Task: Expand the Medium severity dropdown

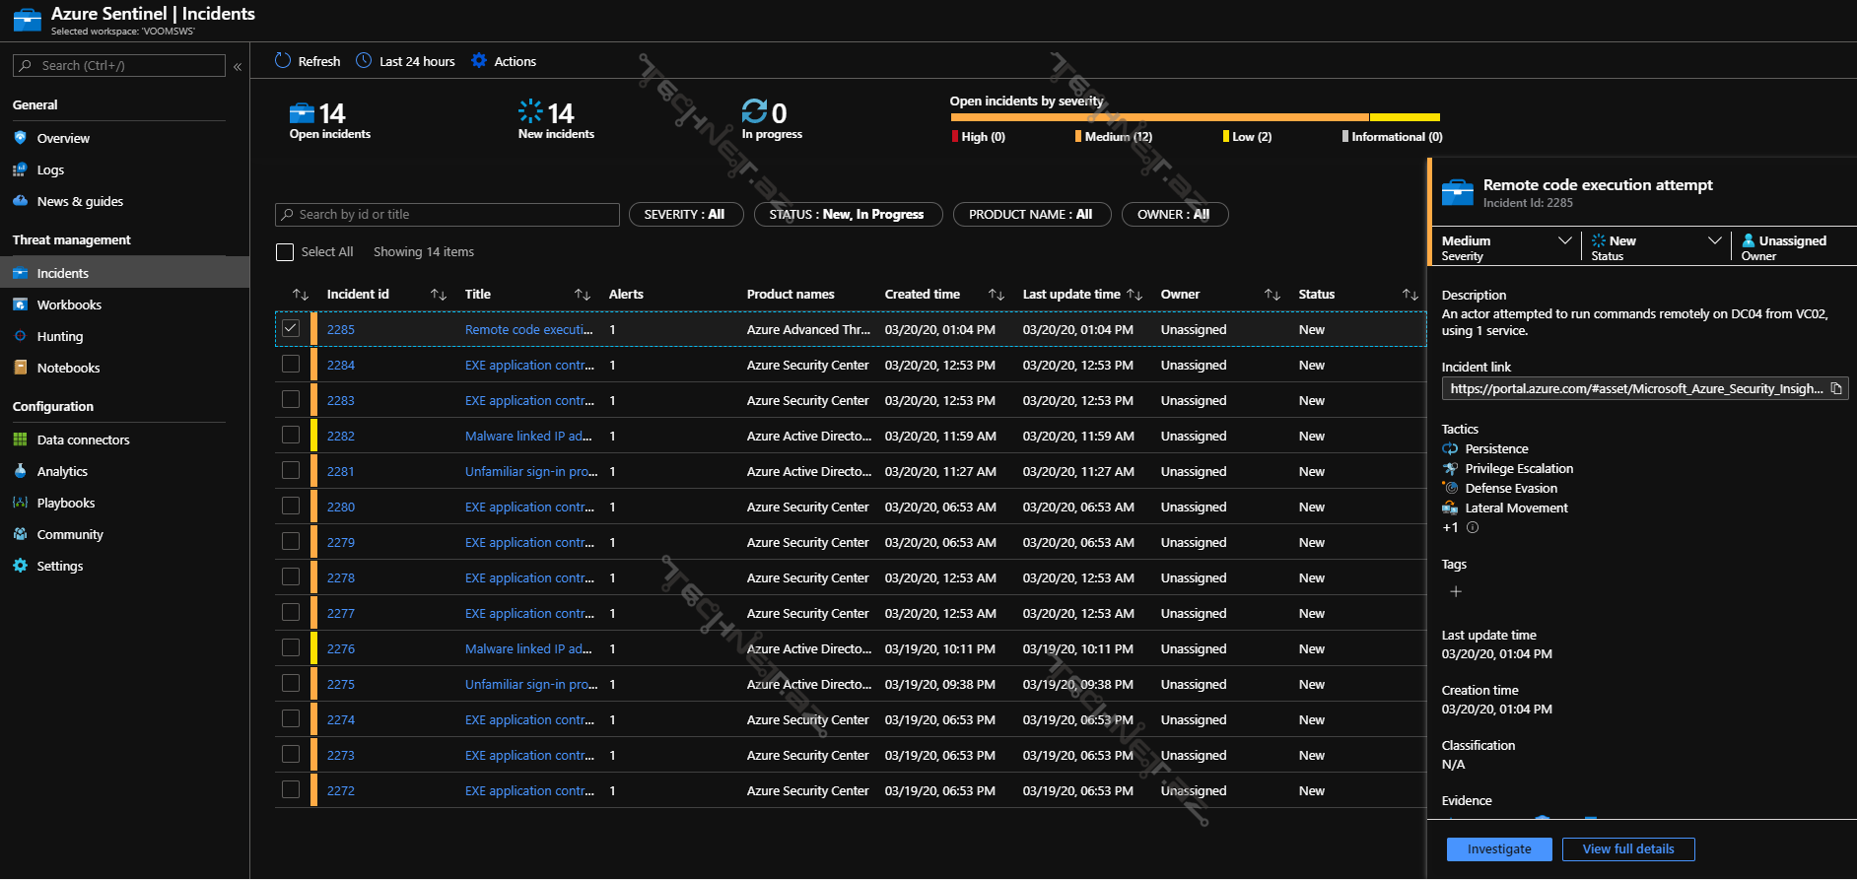Action: point(1563,241)
